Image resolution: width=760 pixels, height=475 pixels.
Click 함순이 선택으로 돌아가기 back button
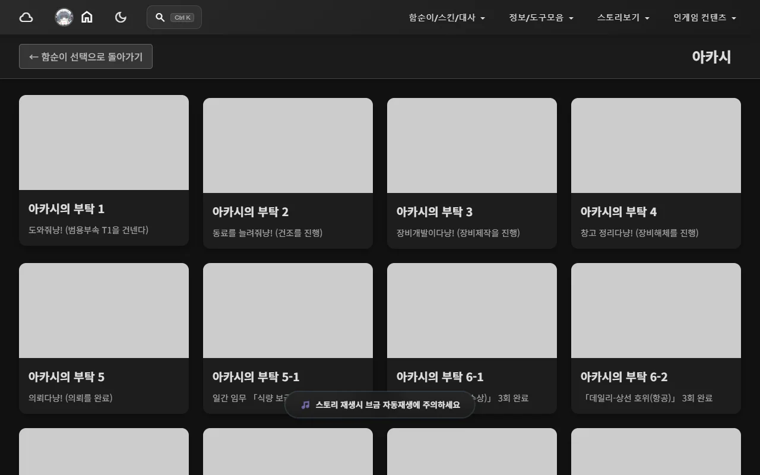(85, 56)
